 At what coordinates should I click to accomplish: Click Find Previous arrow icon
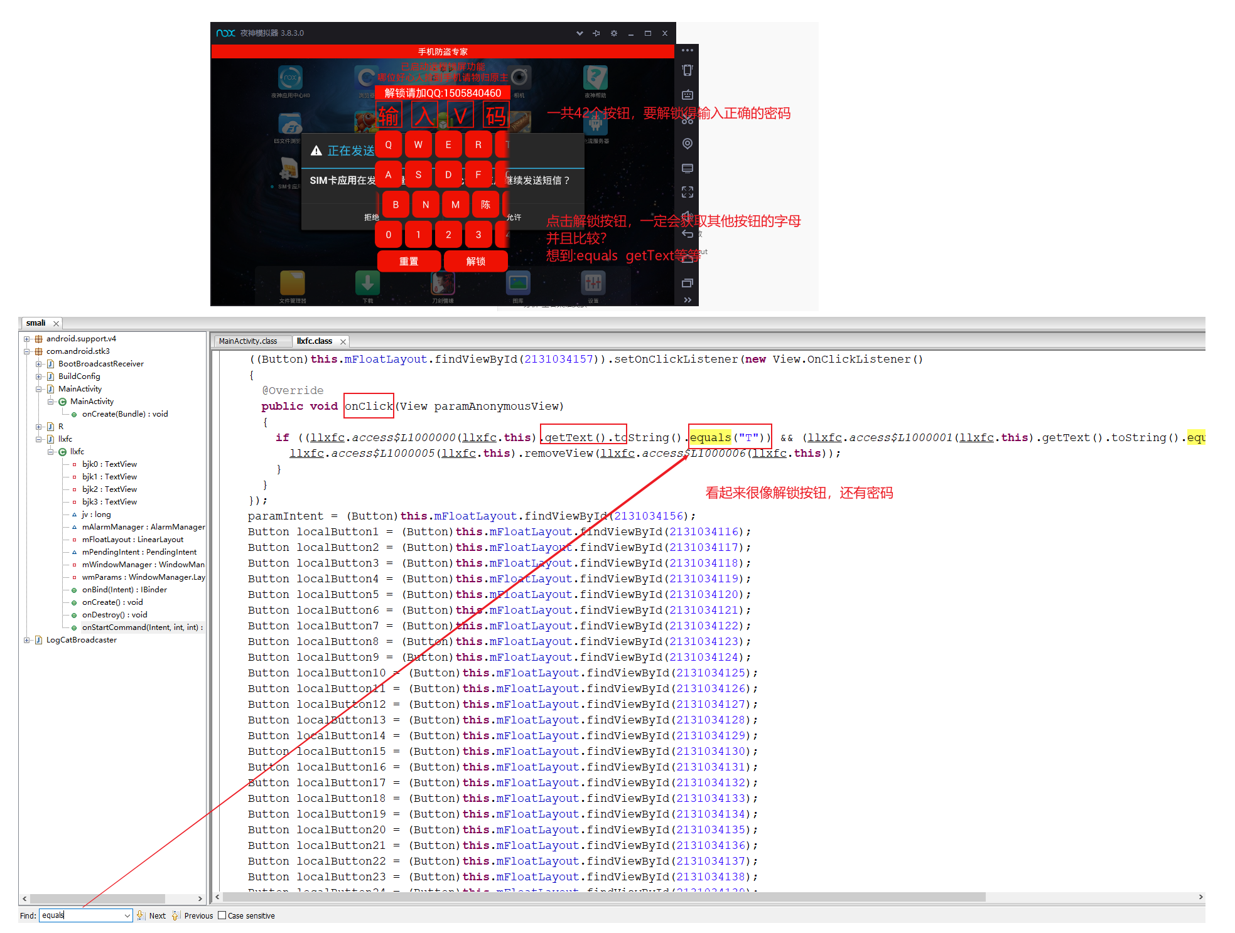pos(176,915)
